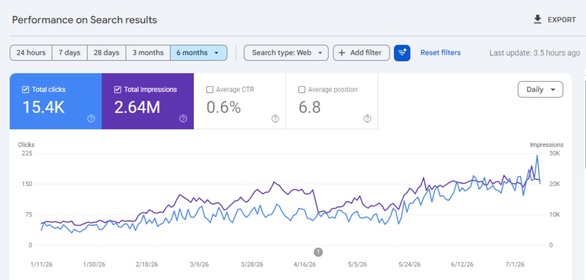Viewport: 586px width, 280px height.
Task: Click the 4/16/26 date axis label
Action: click(x=305, y=264)
